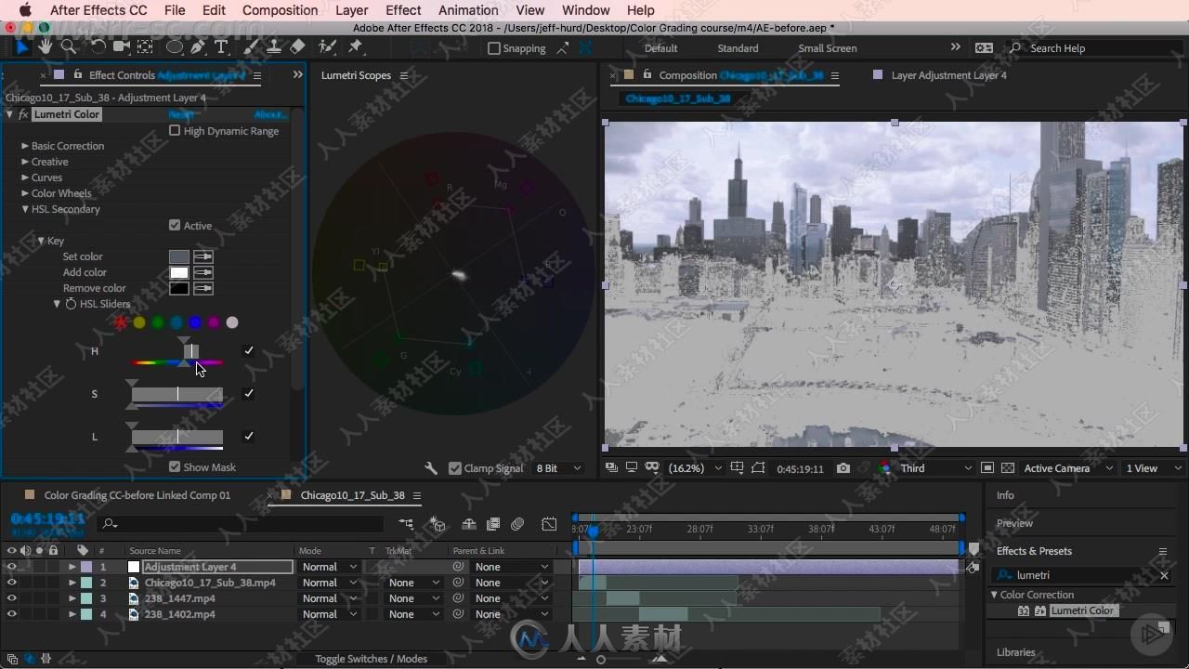Open the Effect menu

coord(403,10)
